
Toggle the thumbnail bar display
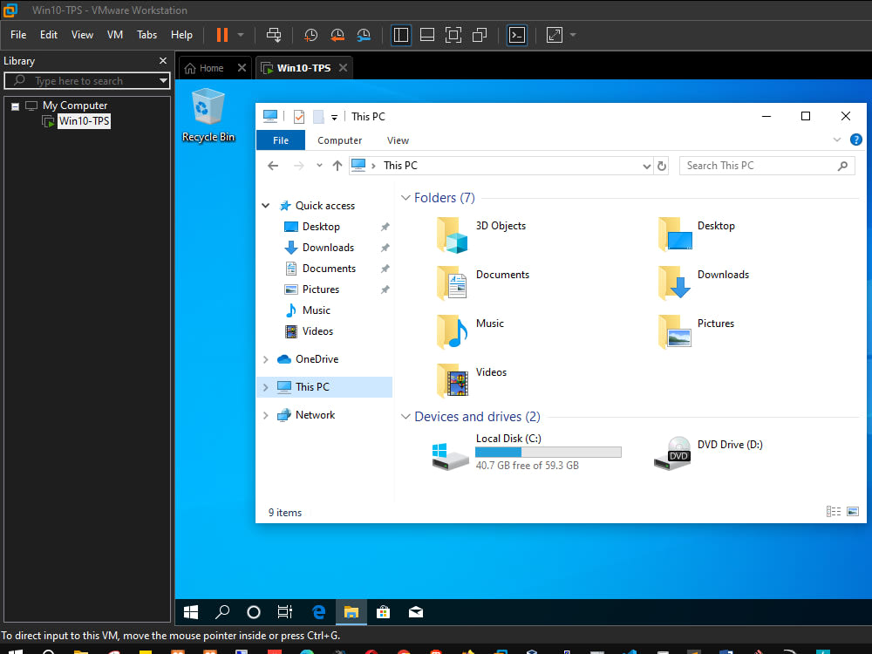tap(426, 35)
